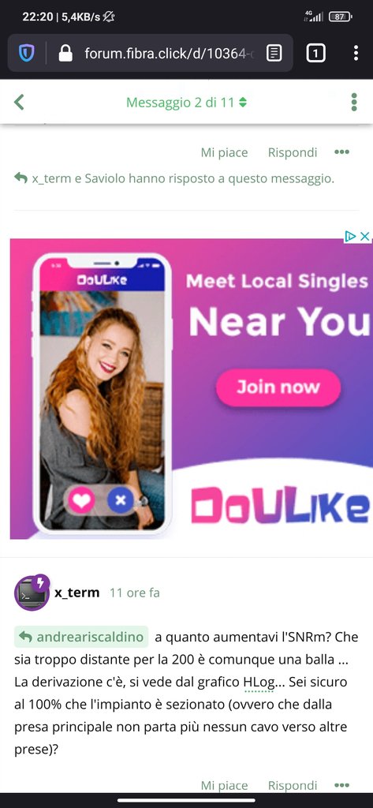The height and width of the screenshot is (808, 373).
Task: Click the AdChoices info icon
Action: (x=350, y=236)
